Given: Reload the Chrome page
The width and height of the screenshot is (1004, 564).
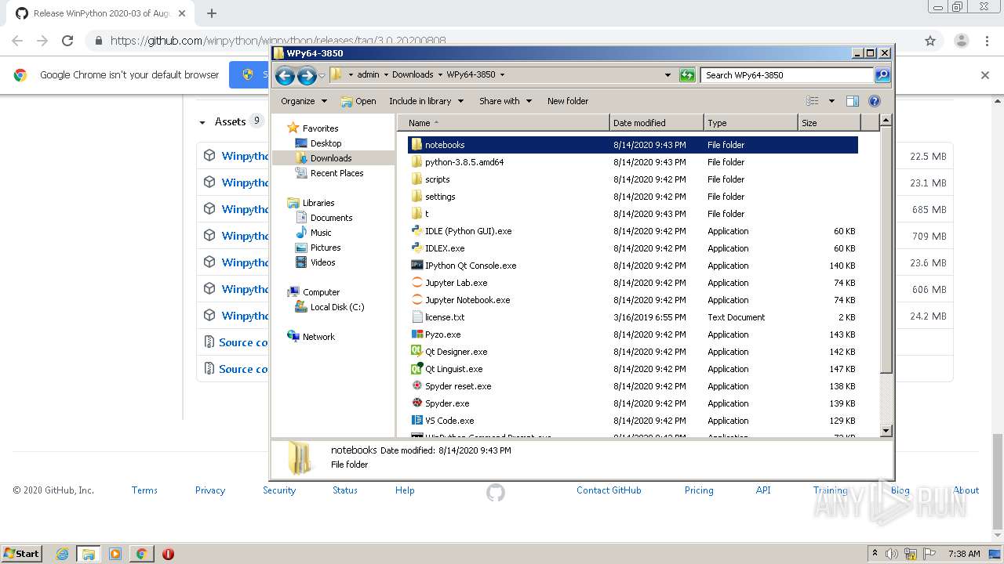Looking at the screenshot, I should [x=67, y=41].
